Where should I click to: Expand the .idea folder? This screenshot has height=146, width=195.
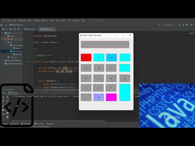coord(5,36)
